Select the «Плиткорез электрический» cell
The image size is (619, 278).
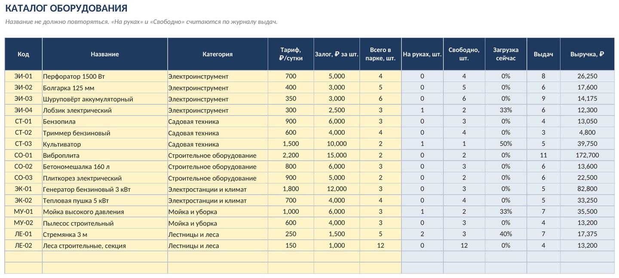tap(105, 178)
